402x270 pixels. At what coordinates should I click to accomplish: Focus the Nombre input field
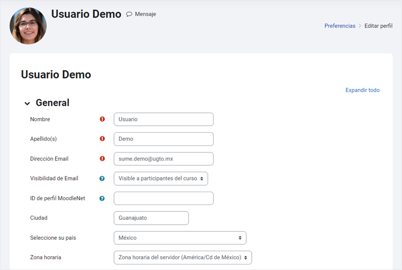coord(164,119)
